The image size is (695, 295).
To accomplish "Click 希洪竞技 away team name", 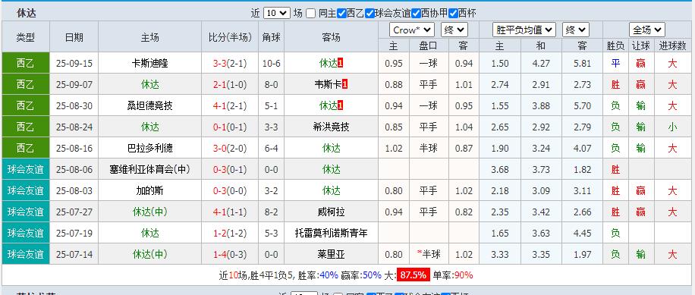I will [331, 127].
